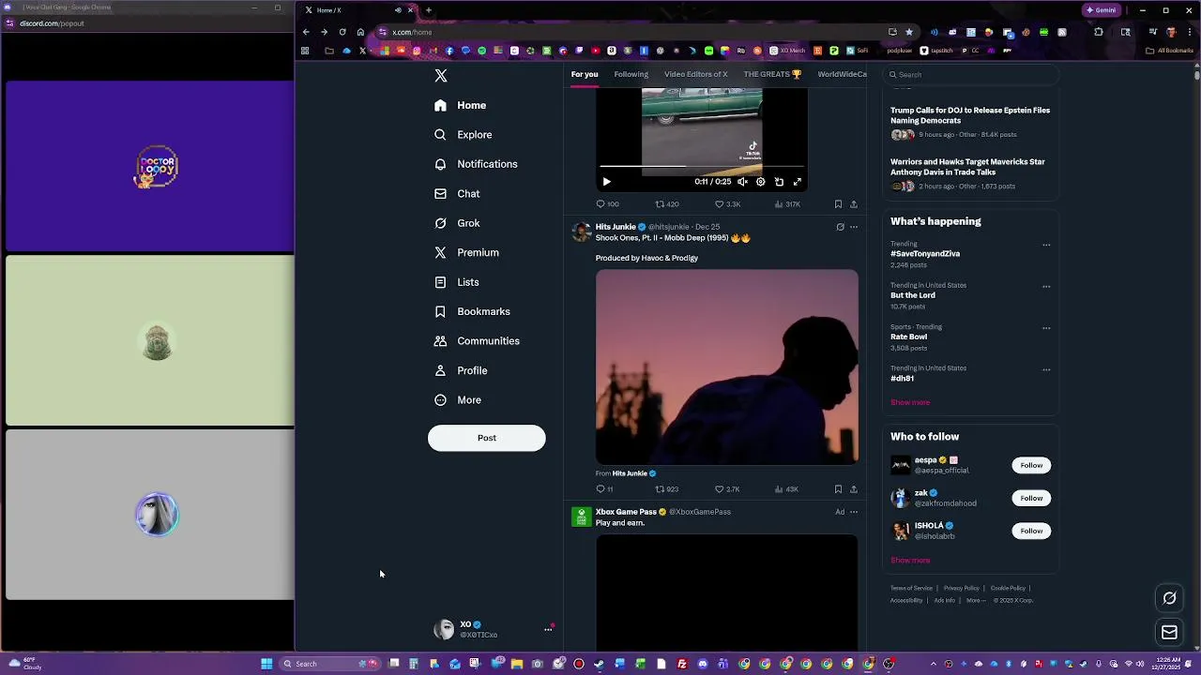Open options for But the Lord trend
1201x675 pixels.
point(1046,287)
